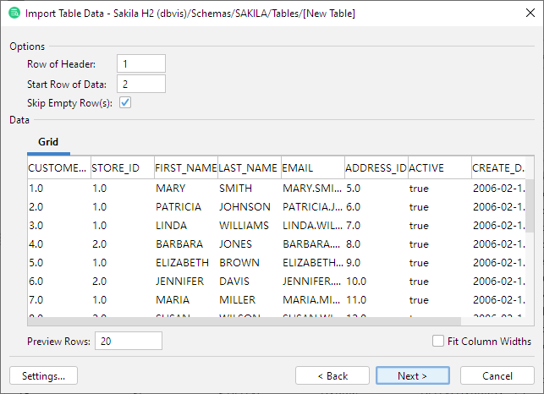This screenshot has width=544, height=394.
Task: Enable the Fit Column Widths checkbox
Action: coord(438,341)
